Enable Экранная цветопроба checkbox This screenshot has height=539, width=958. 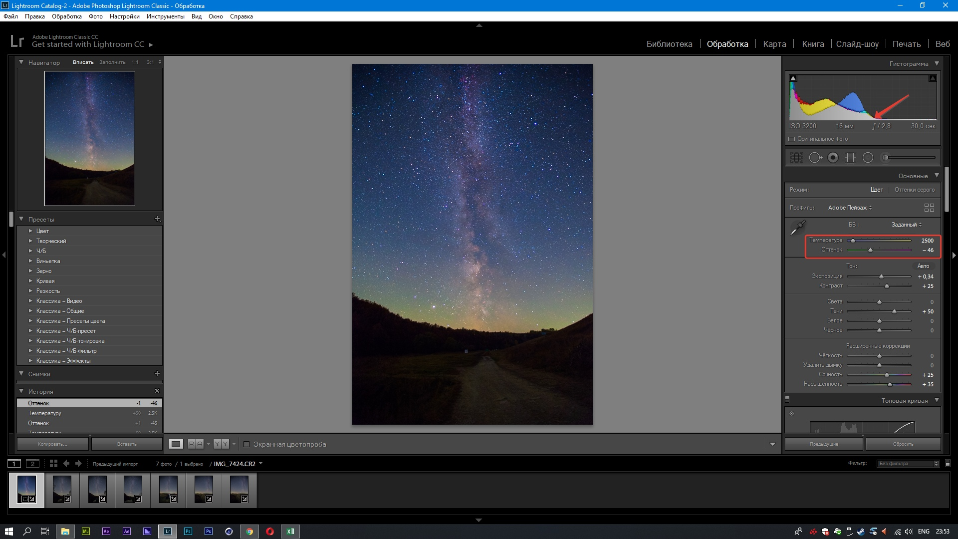click(x=246, y=444)
